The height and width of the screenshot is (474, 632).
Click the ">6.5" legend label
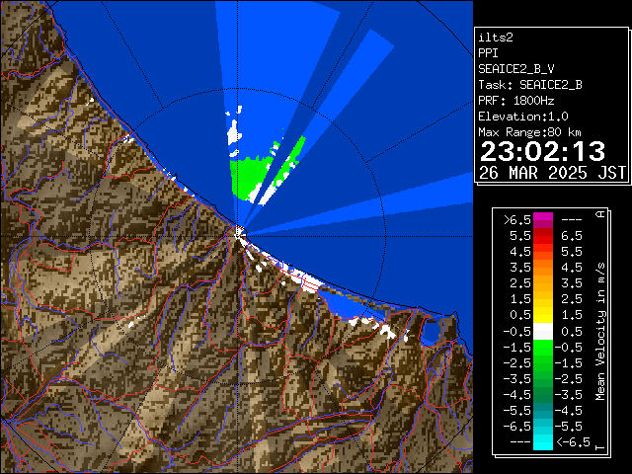tap(517, 220)
